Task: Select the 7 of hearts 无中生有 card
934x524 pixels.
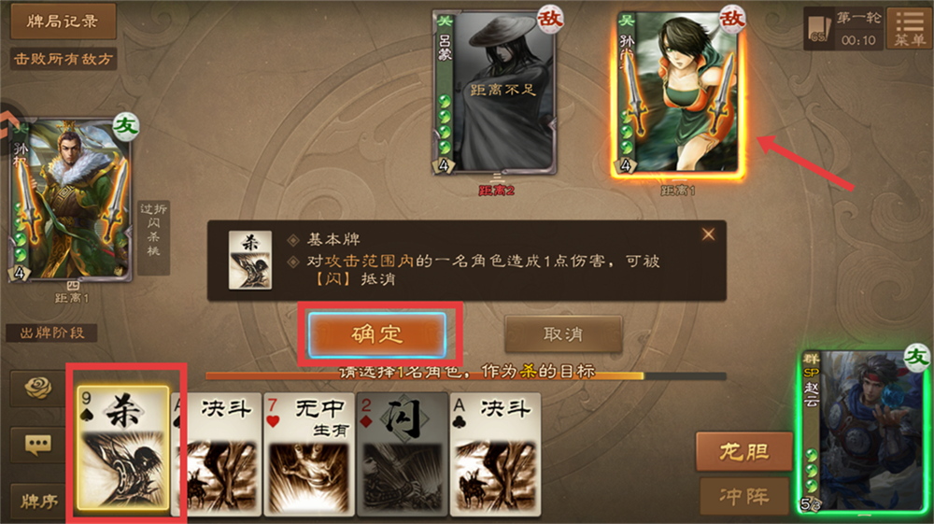Action: (x=308, y=454)
